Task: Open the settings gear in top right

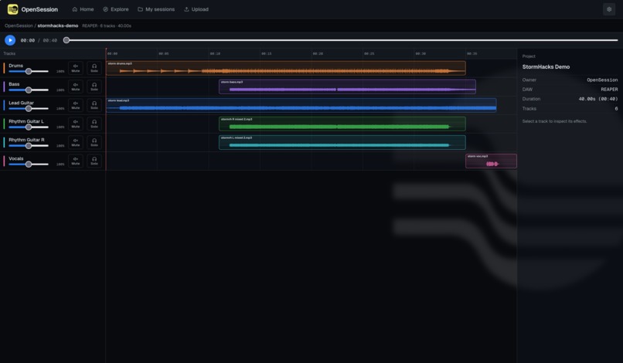Action: (x=608, y=9)
